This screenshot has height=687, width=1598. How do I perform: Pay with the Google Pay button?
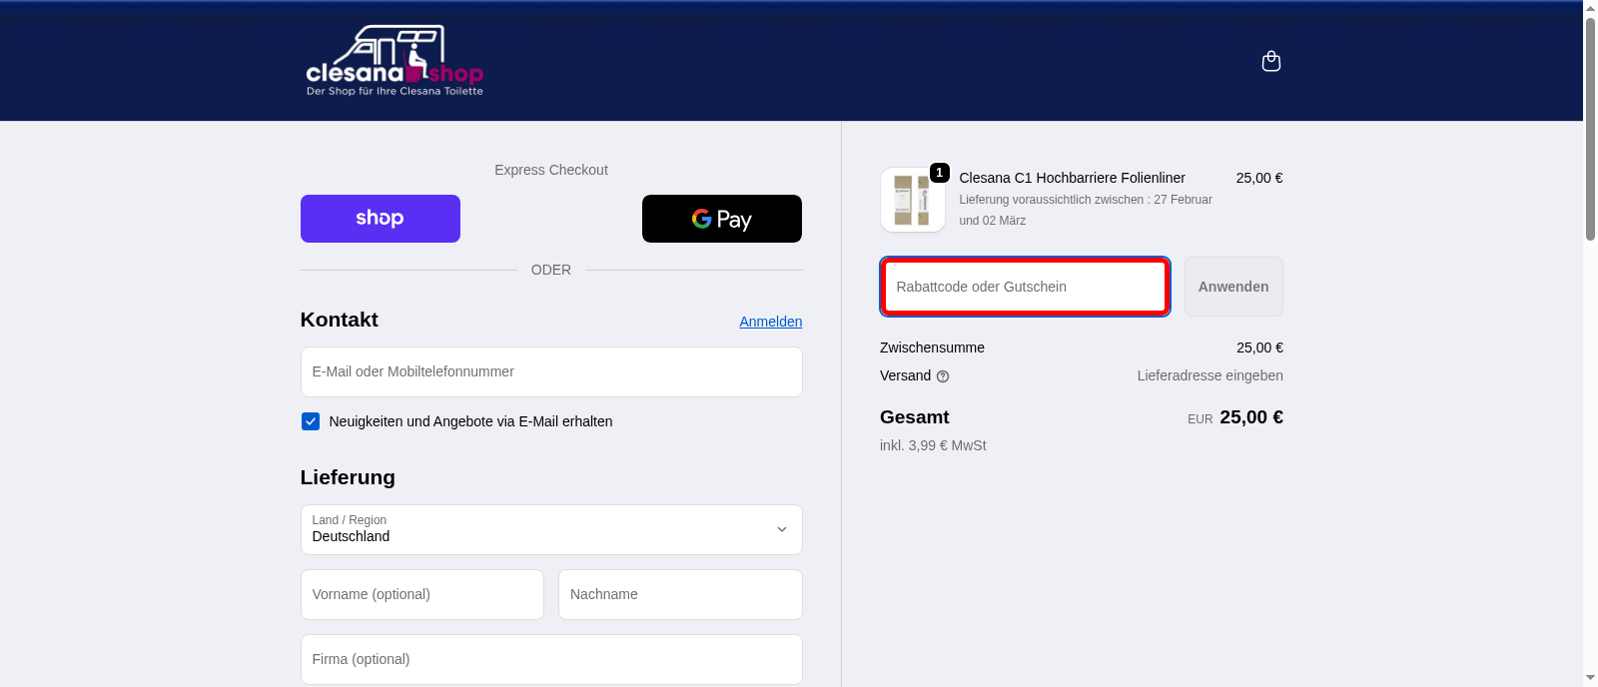click(722, 219)
